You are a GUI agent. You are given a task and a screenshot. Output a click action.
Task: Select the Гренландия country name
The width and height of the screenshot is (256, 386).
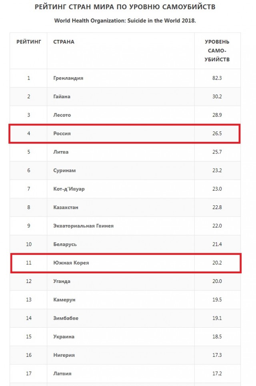(68, 78)
